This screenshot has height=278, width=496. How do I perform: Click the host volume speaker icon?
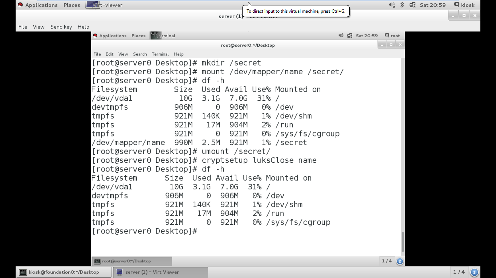(x=392, y=5)
